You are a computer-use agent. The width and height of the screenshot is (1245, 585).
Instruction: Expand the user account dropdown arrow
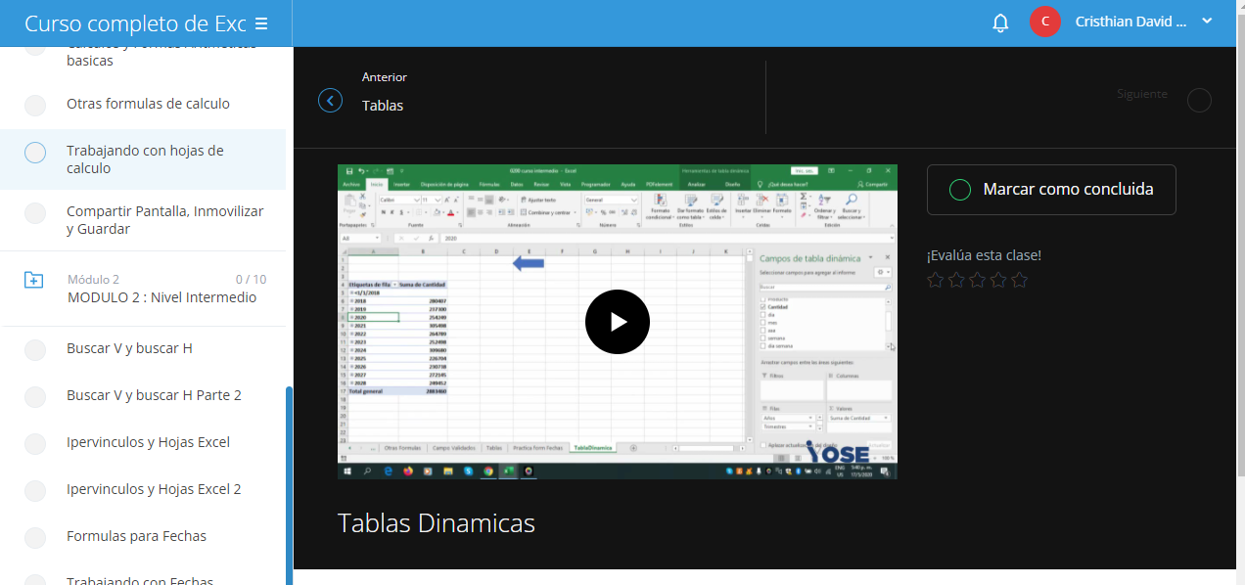point(1207,22)
